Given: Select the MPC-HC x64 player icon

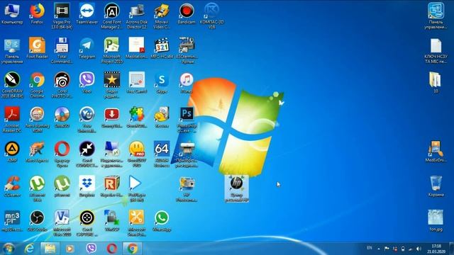Looking at the screenshot, I should pos(162,48).
